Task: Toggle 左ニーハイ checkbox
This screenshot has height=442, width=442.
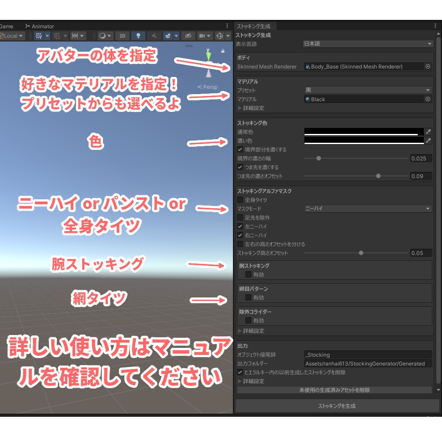Action: click(240, 226)
